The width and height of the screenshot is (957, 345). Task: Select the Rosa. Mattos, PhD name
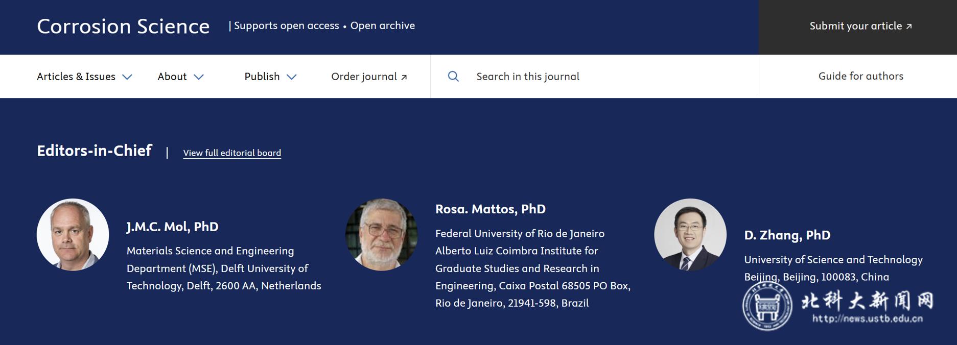click(x=490, y=209)
